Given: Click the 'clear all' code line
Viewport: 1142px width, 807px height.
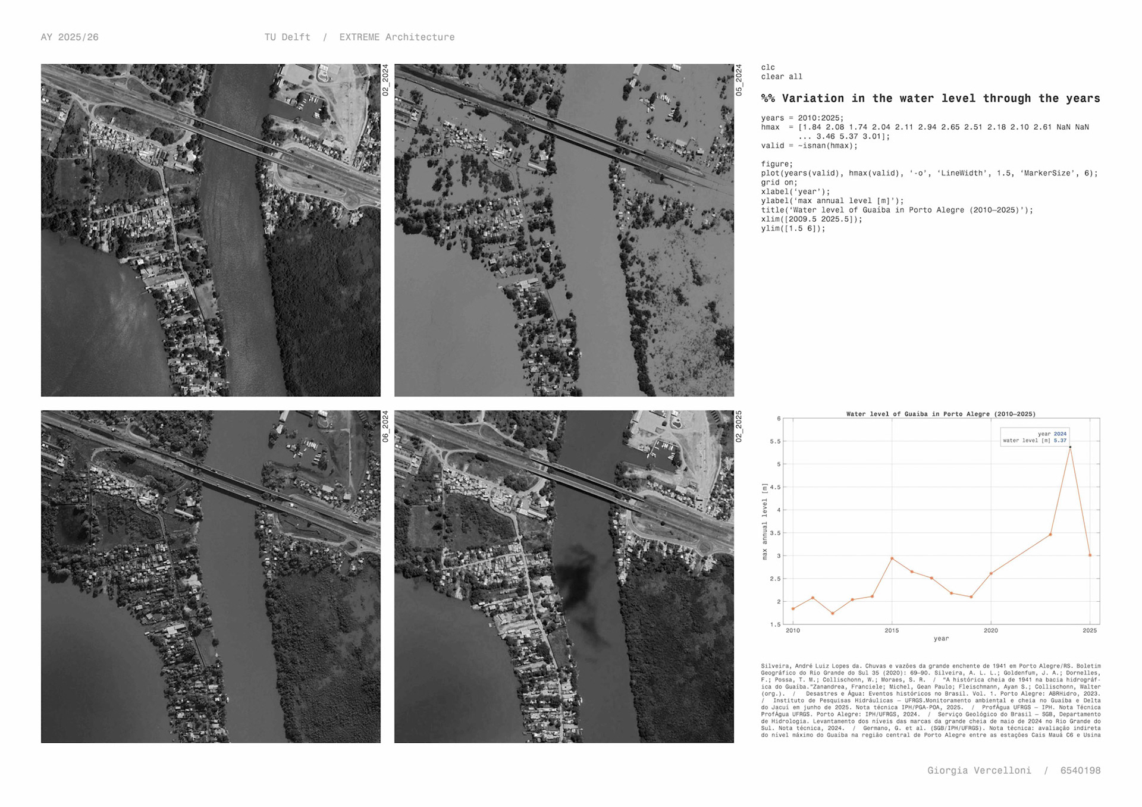Looking at the screenshot, I should pyautogui.click(x=782, y=77).
